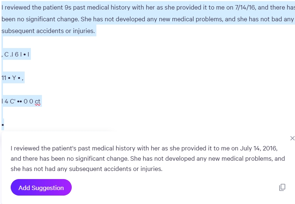Click the Add Suggestion button
295x204 pixels.
[x=41, y=187]
